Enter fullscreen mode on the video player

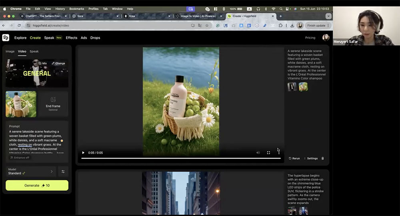pos(268,153)
